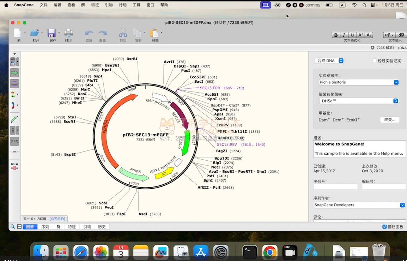Click the 序列号 input field
This screenshot has height=261, width=407.
click(335, 187)
